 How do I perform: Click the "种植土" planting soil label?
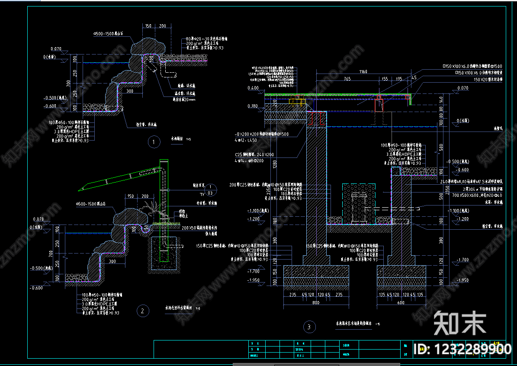(183, 216)
